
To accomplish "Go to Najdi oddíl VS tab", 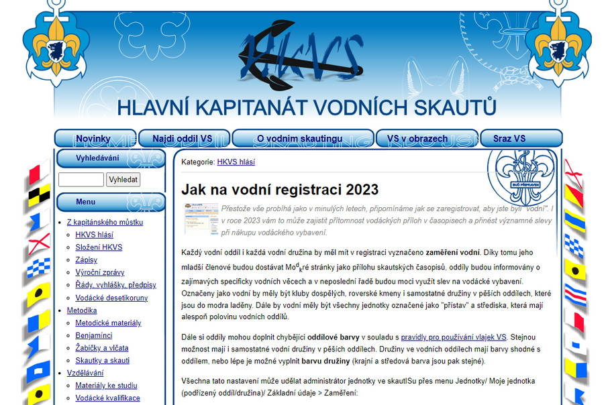I will (x=183, y=139).
